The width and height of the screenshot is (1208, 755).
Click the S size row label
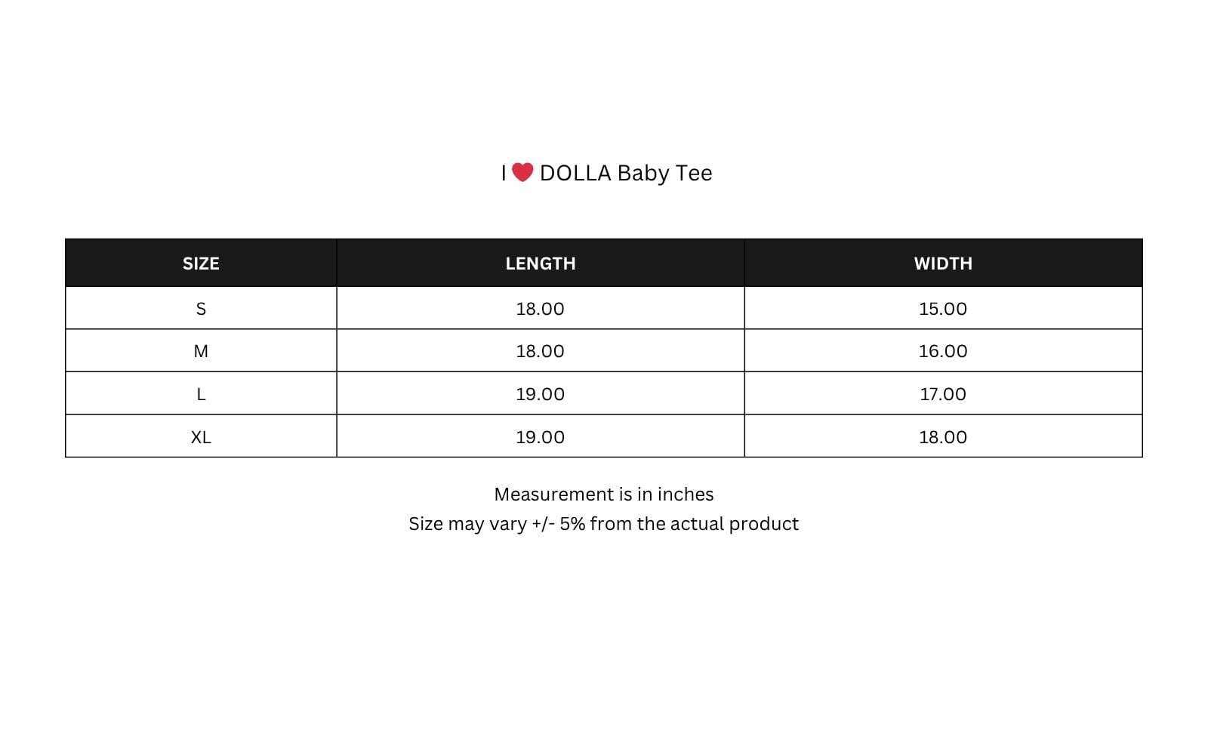(201, 309)
